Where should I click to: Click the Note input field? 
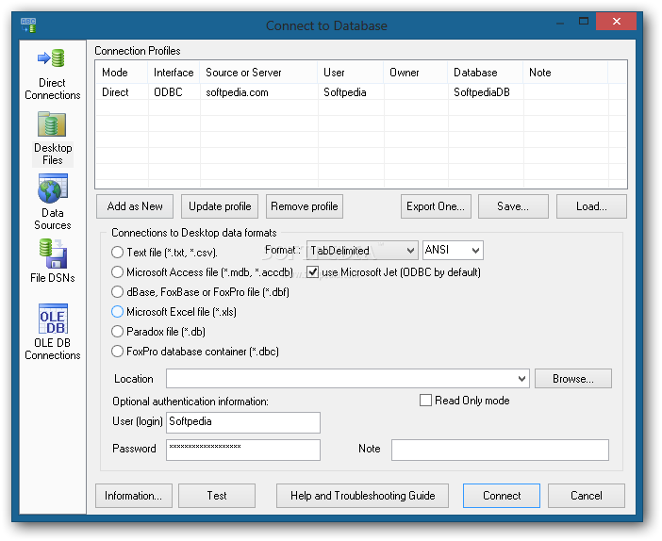500,450
